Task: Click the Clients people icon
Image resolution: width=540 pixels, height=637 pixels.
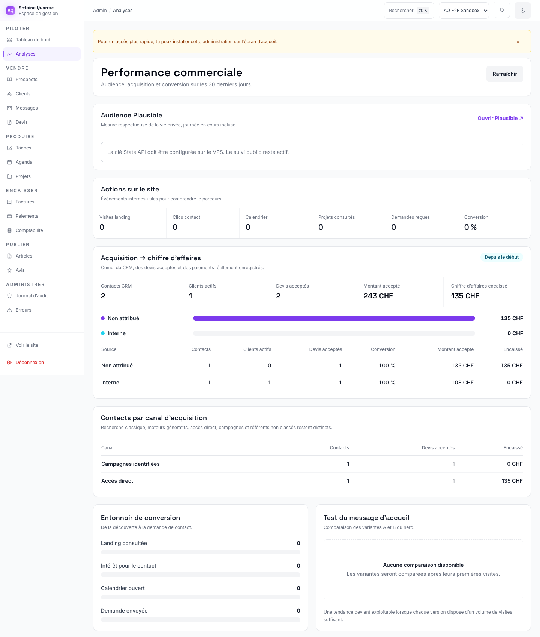Action: [x=9, y=94]
